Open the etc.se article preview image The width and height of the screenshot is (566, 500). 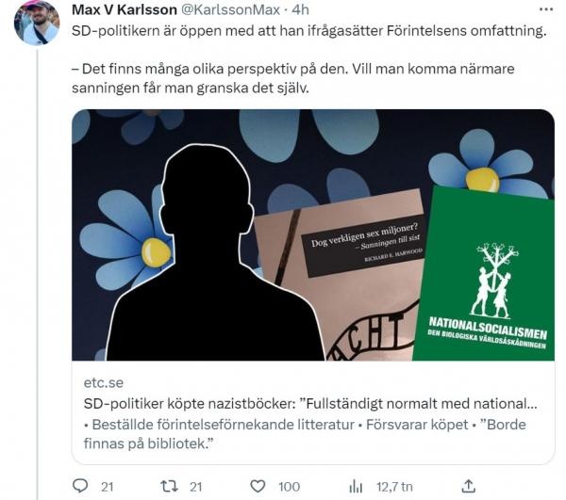tap(313, 234)
